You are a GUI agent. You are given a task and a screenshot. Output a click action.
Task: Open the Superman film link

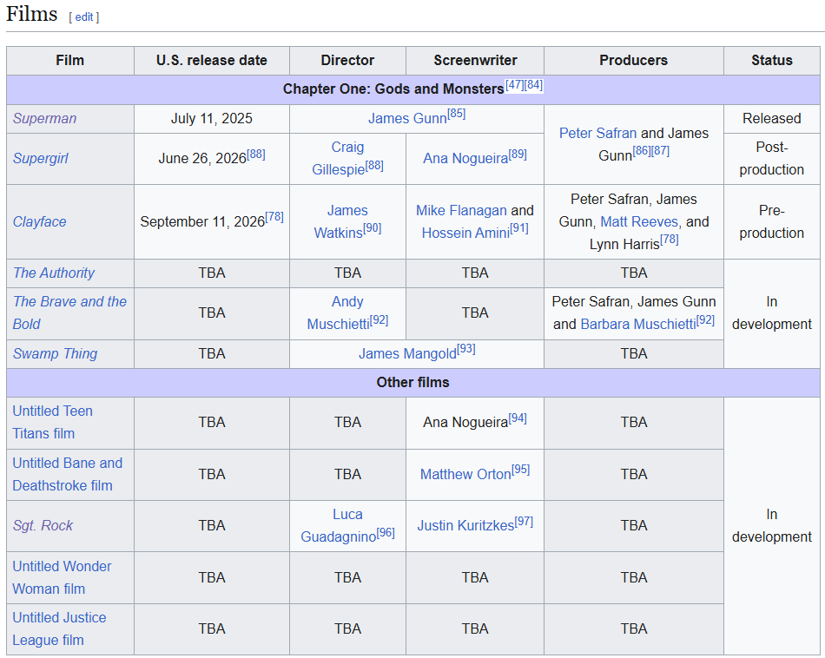[x=44, y=118]
